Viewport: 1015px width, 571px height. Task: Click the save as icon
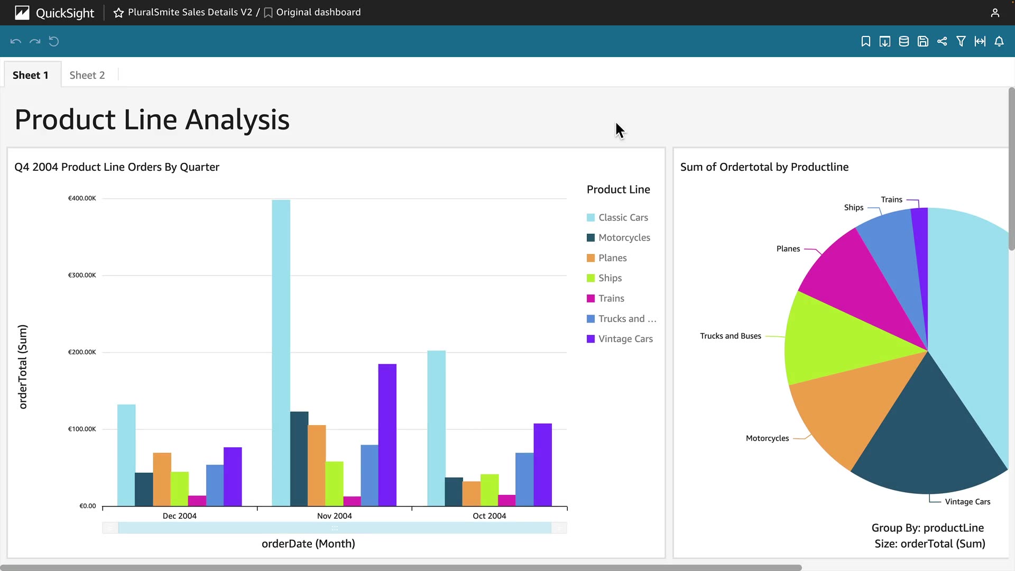pos(923,41)
